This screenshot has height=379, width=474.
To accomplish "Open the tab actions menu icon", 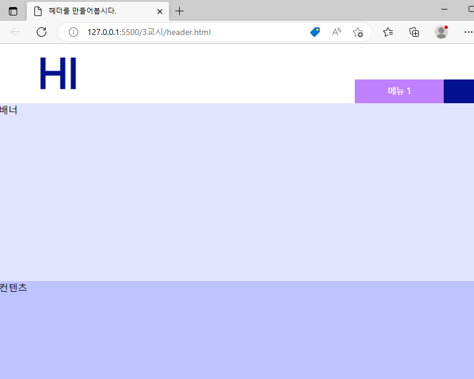I will [x=13, y=11].
